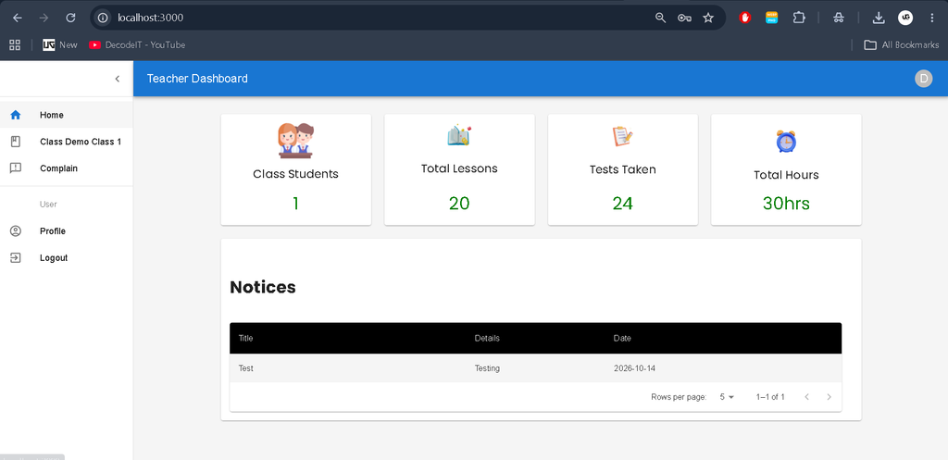Click the Profile person icon

[16, 230]
